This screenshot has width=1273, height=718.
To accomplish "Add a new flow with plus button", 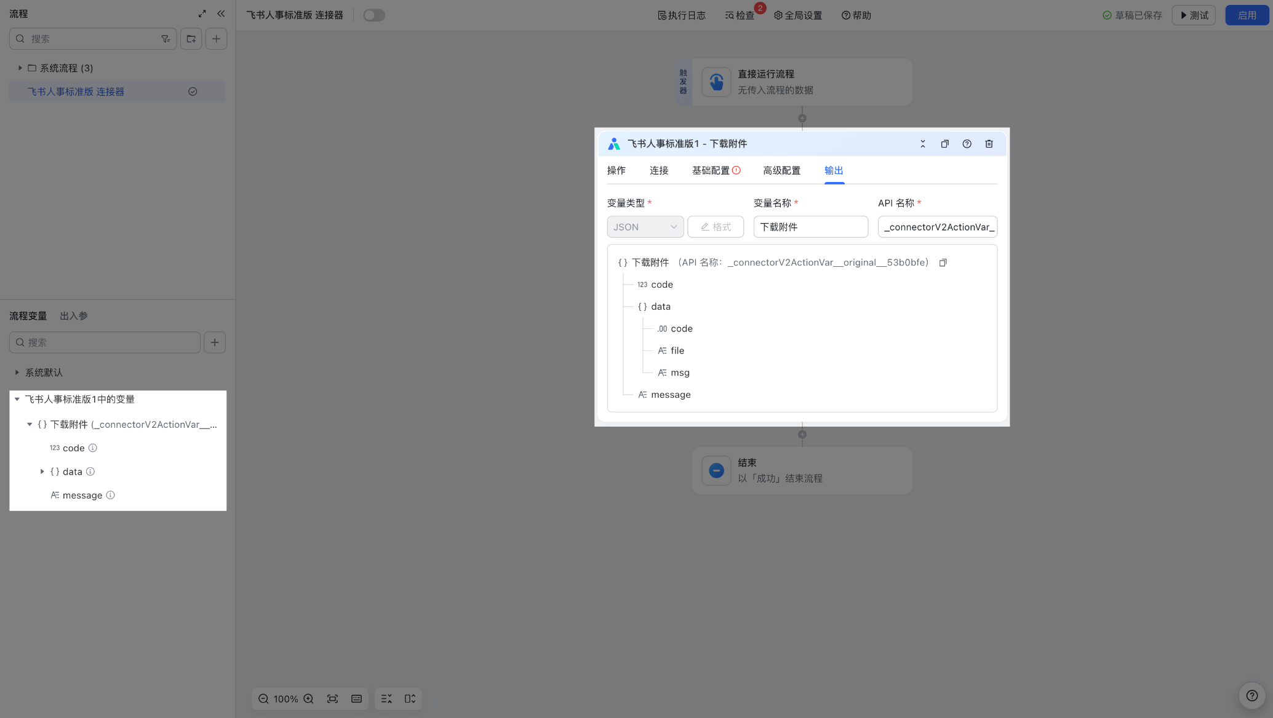I will (216, 39).
